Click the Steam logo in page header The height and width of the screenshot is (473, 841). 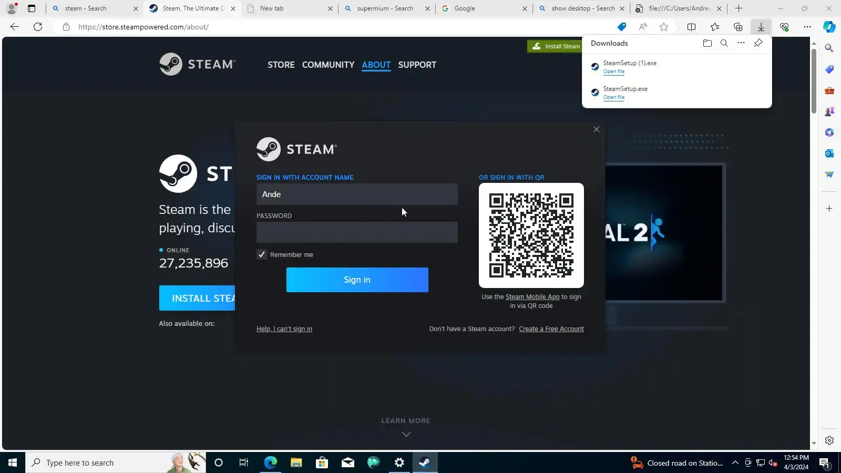pos(197,64)
